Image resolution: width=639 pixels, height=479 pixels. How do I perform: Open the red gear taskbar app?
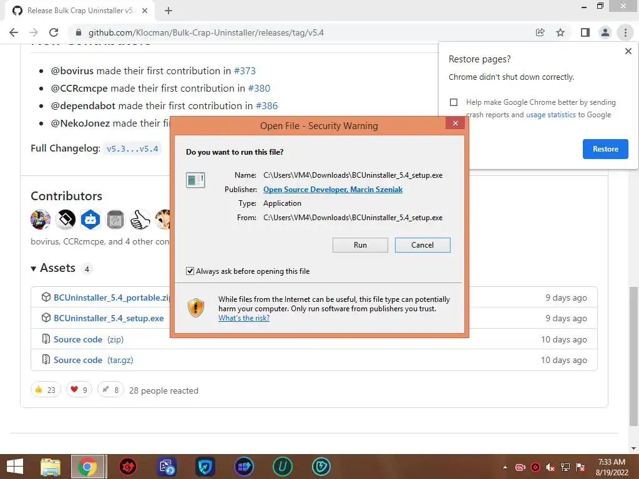[x=127, y=467]
